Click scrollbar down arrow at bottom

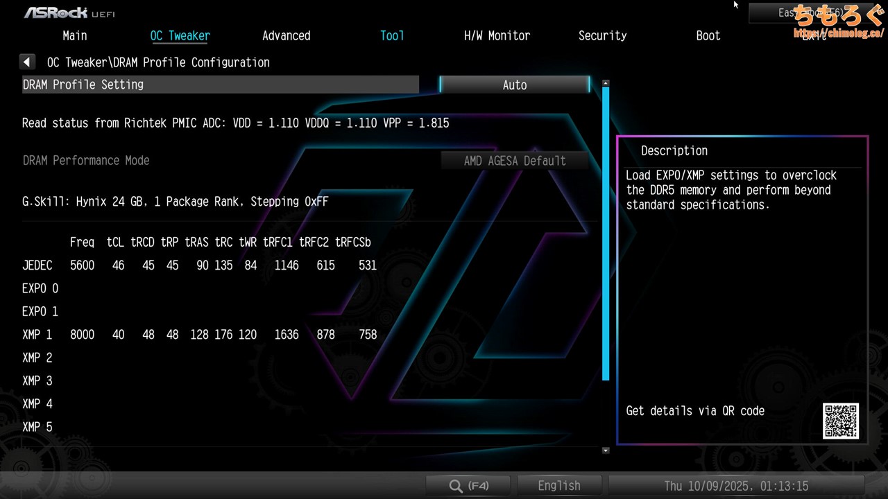[x=606, y=450]
